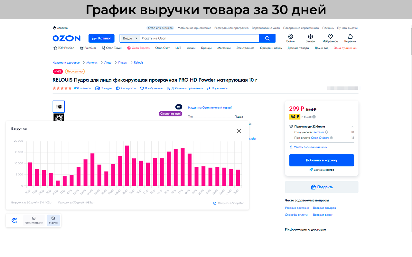Viewport: 412px width, 257px height.
Task: Click the Бестселлер badge
Action: tap(75, 71)
